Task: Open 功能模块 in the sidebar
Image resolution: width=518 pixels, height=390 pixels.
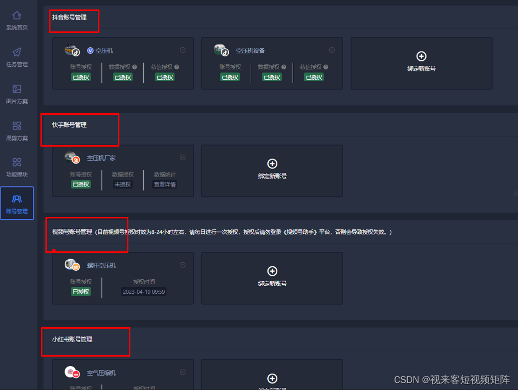Action: 17,168
